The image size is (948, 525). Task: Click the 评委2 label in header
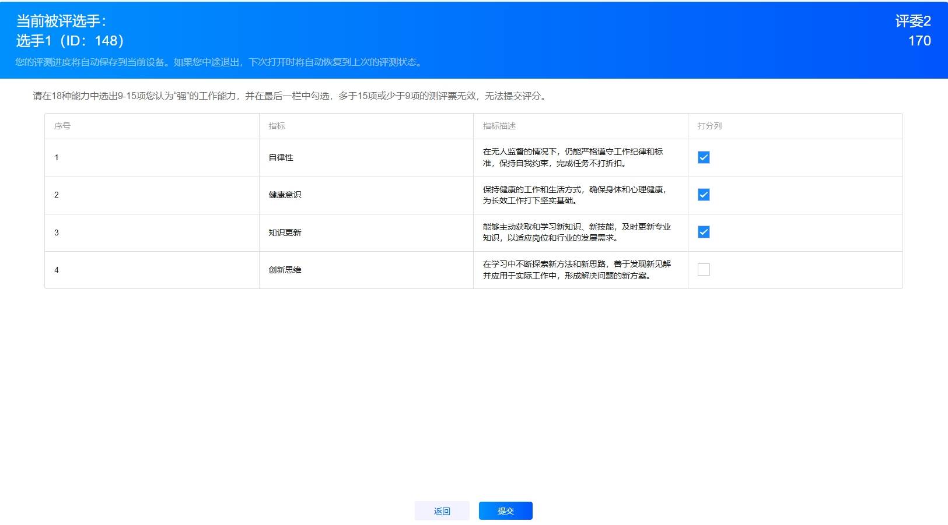(912, 22)
